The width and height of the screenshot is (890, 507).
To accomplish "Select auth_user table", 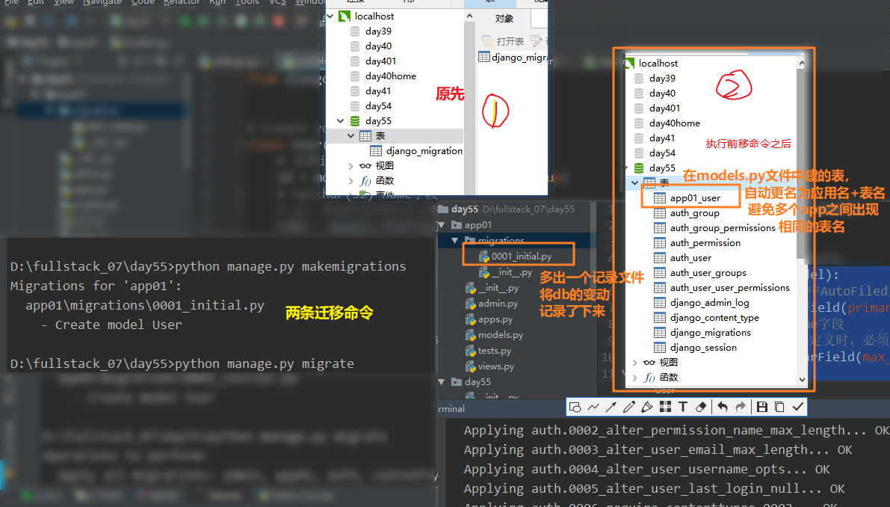I will point(690,258).
